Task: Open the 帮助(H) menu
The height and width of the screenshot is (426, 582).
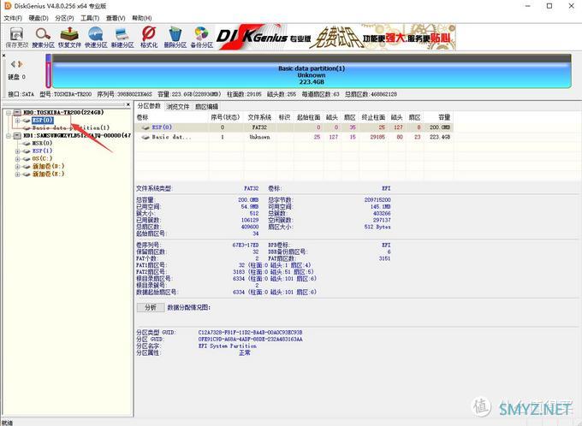Action: [x=142, y=18]
